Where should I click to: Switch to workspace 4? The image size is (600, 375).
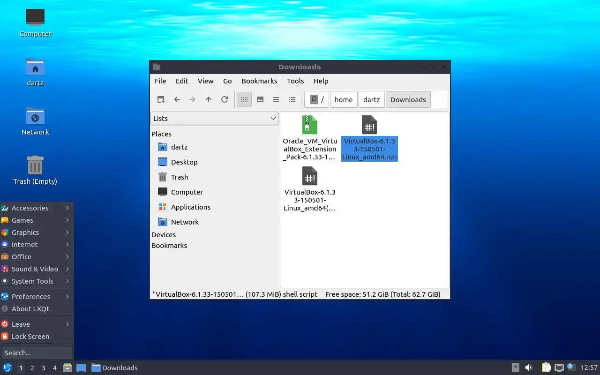54,368
